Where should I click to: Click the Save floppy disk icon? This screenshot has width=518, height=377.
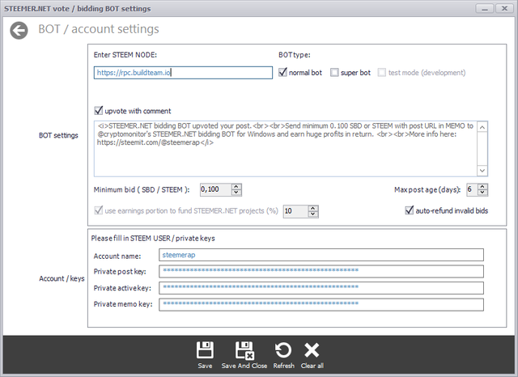pos(205,350)
